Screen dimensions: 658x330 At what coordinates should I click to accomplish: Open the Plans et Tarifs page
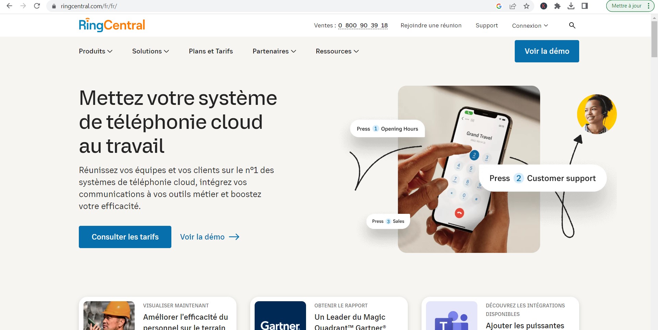tap(211, 51)
